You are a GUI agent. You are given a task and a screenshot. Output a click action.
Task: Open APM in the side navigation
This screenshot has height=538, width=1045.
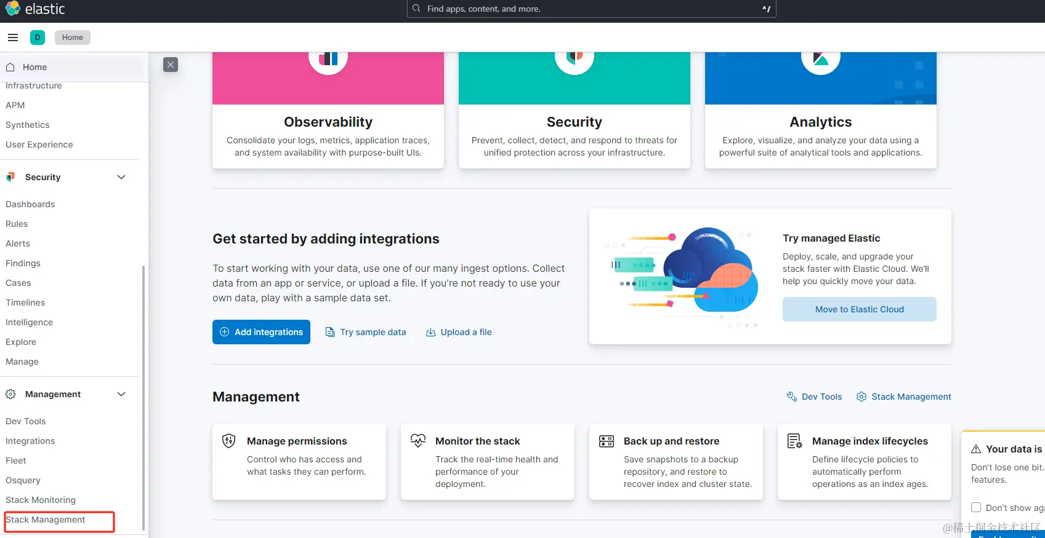(15, 105)
